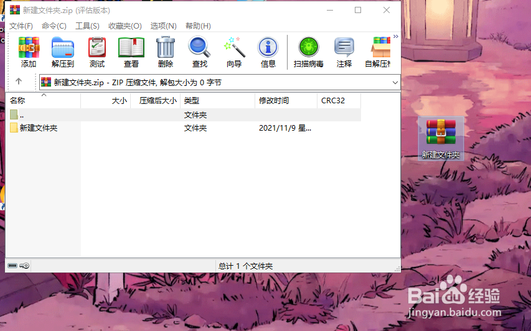The width and height of the screenshot is (531, 331).
Task: Open the address bar path dropdown
Action: point(395,83)
